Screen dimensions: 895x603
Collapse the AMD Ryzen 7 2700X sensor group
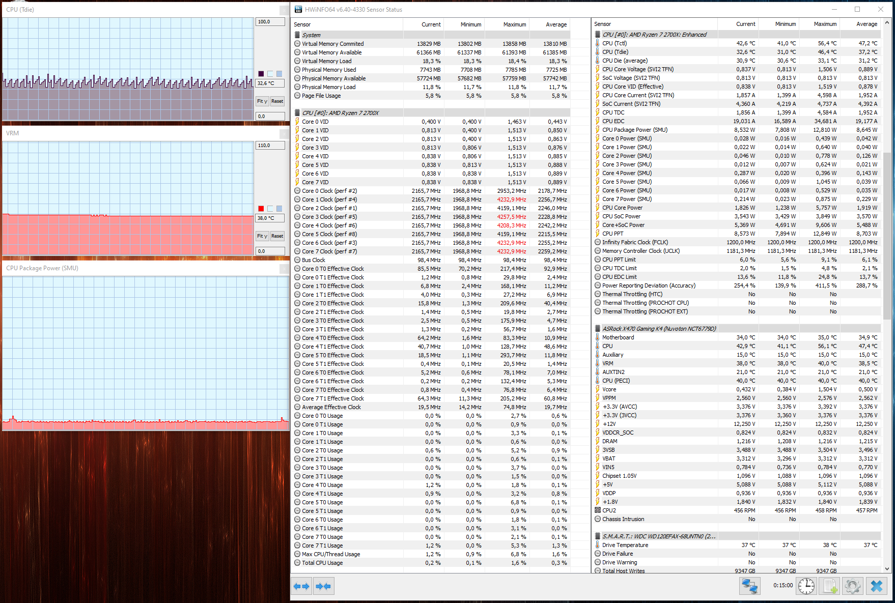(x=297, y=112)
